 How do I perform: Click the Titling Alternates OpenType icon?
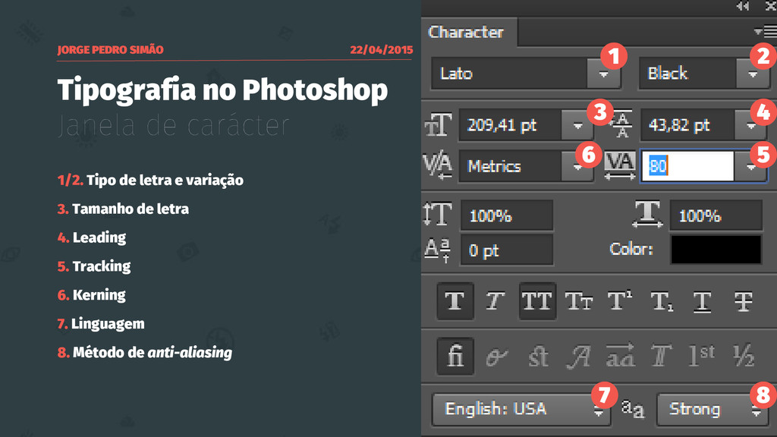click(661, 356)
